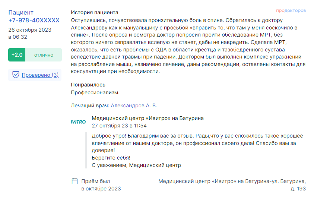Click «Приём был в октябре 2023» text
Viewport: 314px width, 199px height.
point(101,185)
